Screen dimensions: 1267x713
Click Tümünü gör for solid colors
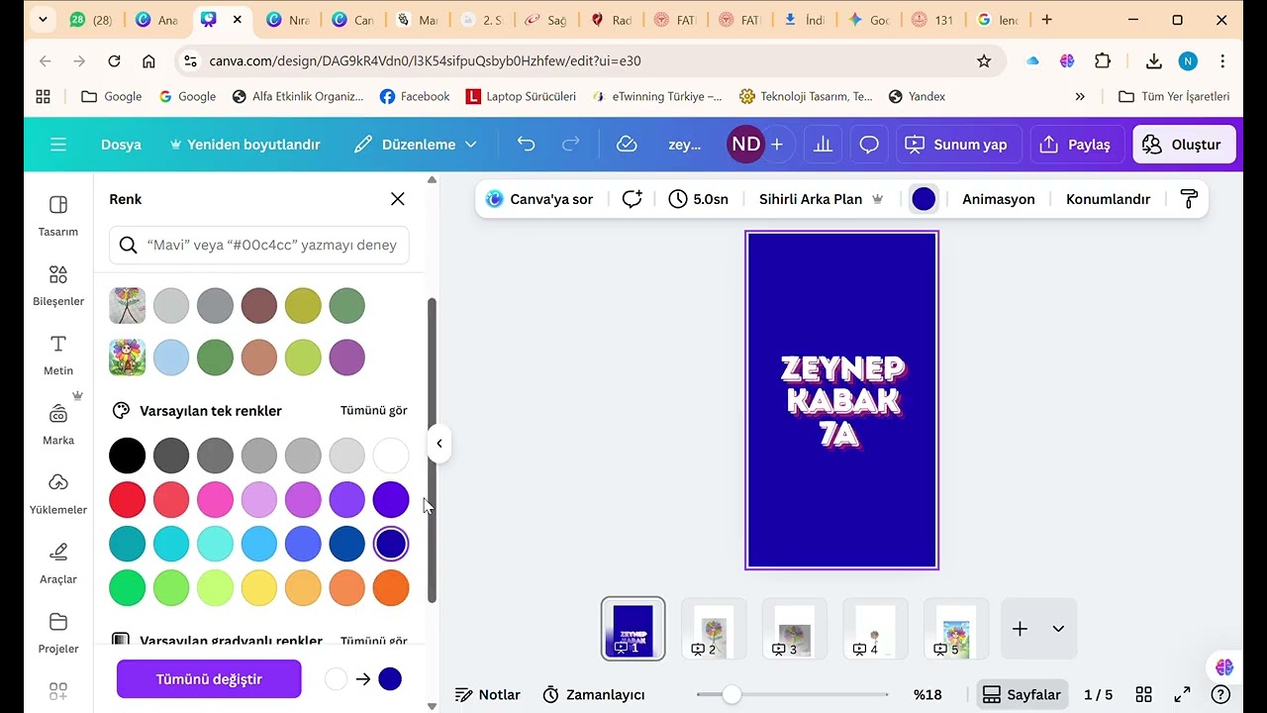click(x=374, y=410)
